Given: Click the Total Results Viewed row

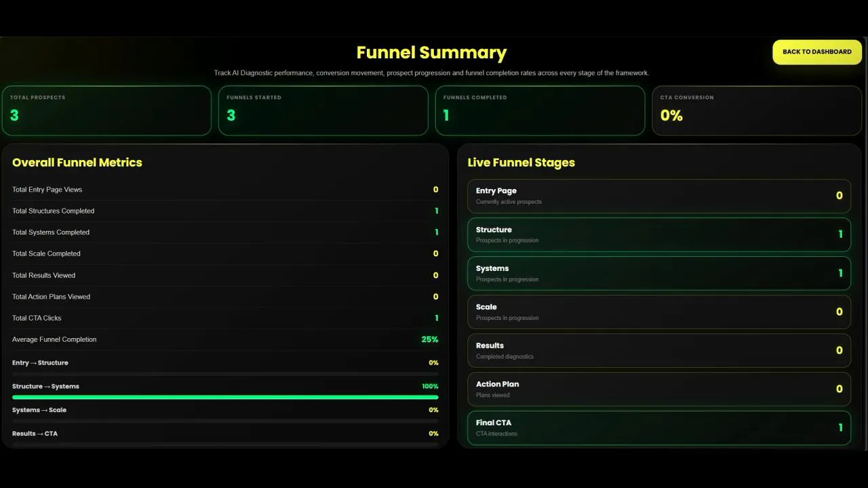Looking at the screenshot, I should (225, 275).
